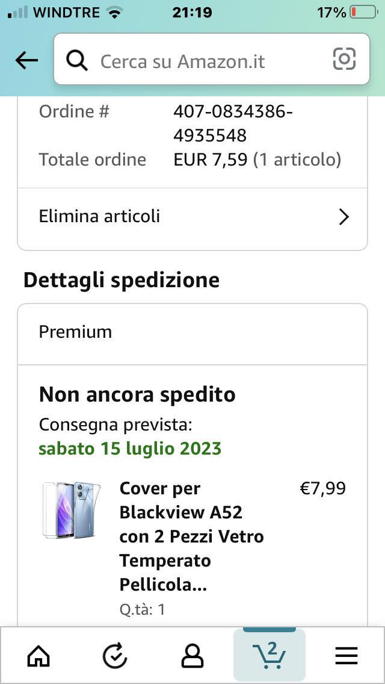
Task: Tap the order number 407-0834386-4935548
Action: (x=233, y=123)
